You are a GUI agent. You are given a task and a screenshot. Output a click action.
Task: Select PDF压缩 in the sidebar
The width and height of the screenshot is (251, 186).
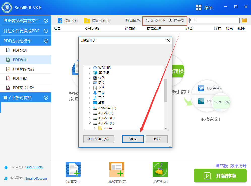click(x=26, y=78)
